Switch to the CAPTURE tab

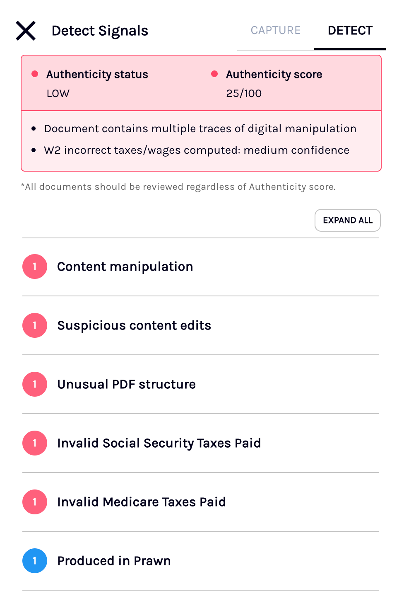(x=276, y=31)
